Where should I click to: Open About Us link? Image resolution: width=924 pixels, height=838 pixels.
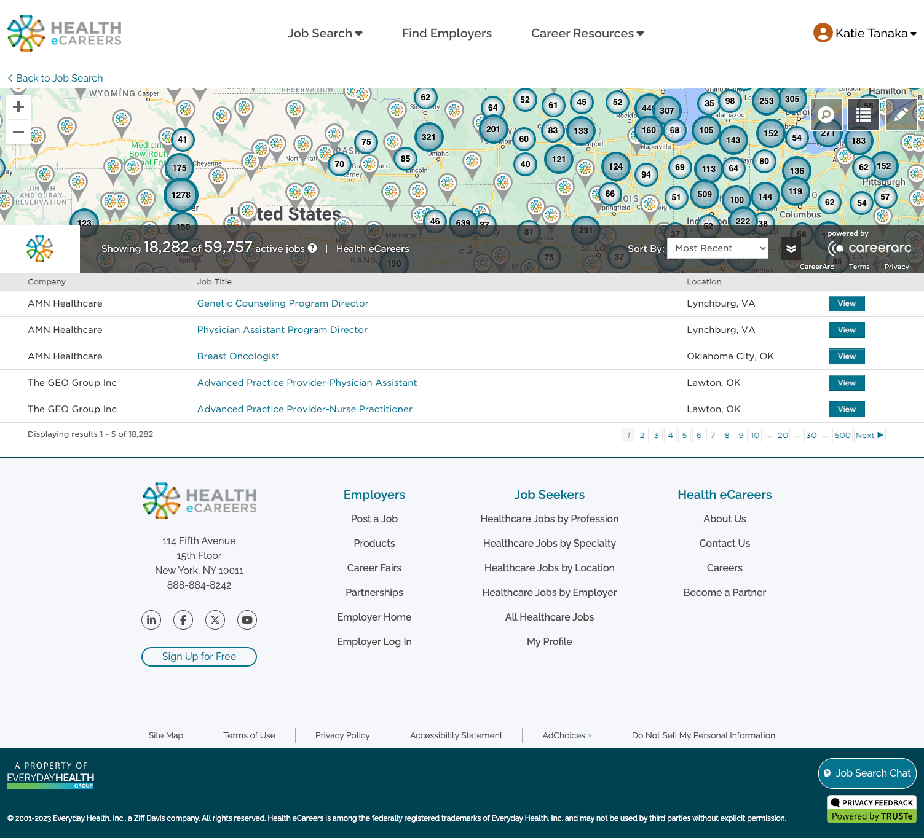(x=725, y=519)
